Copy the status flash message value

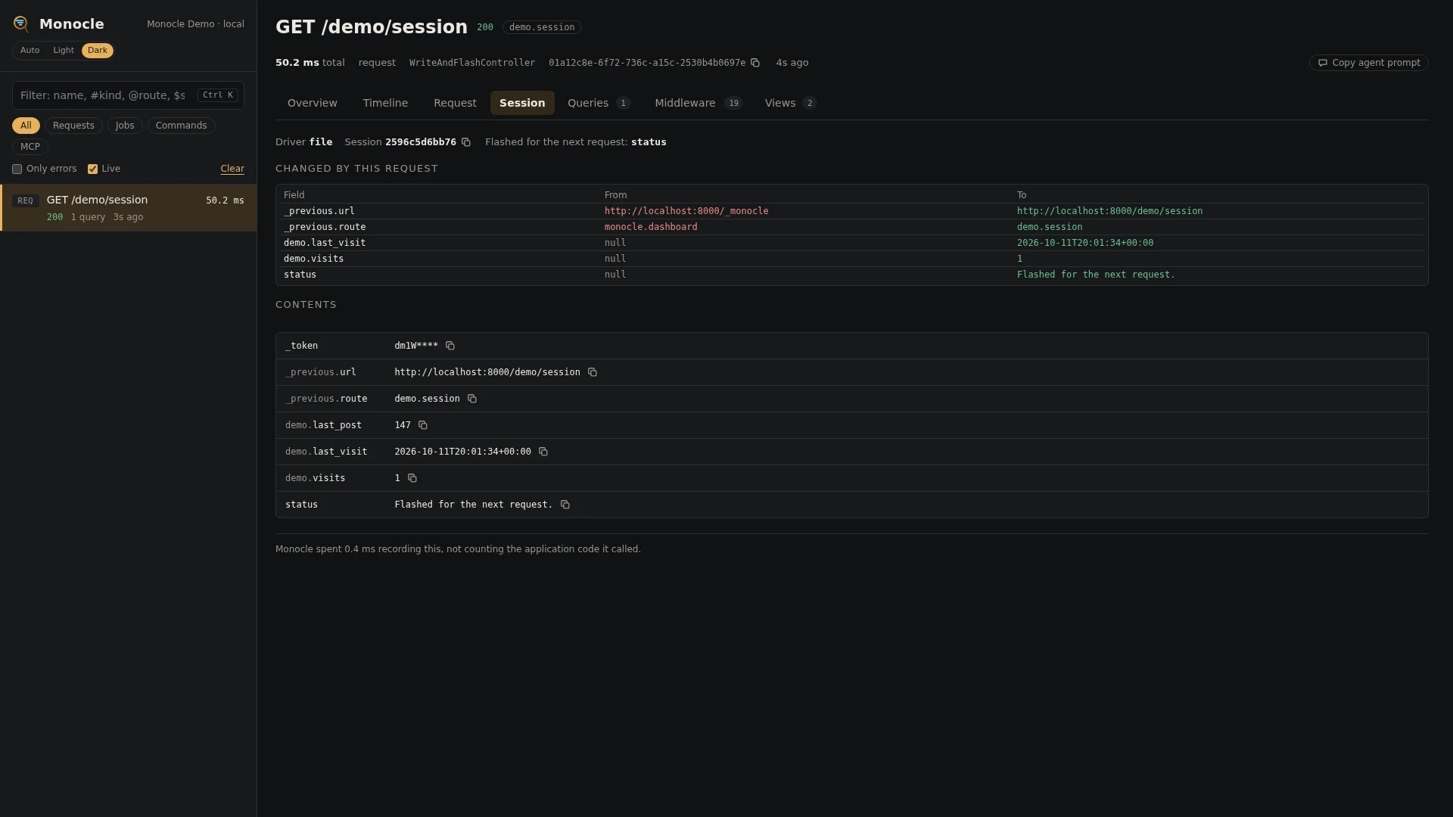pyautogui.click(x=565, y=505)
